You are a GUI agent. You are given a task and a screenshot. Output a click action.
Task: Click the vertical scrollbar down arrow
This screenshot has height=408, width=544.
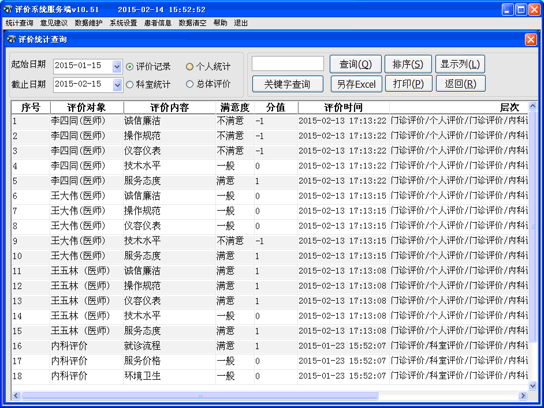[x=532, y=385]
